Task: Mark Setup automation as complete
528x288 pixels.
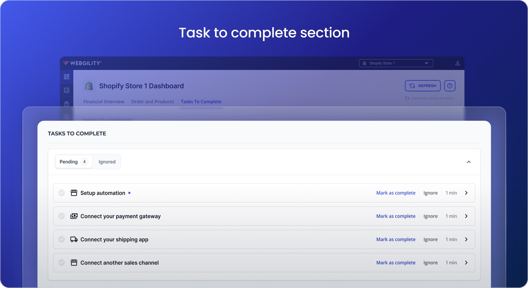Action: click(396, 193)
